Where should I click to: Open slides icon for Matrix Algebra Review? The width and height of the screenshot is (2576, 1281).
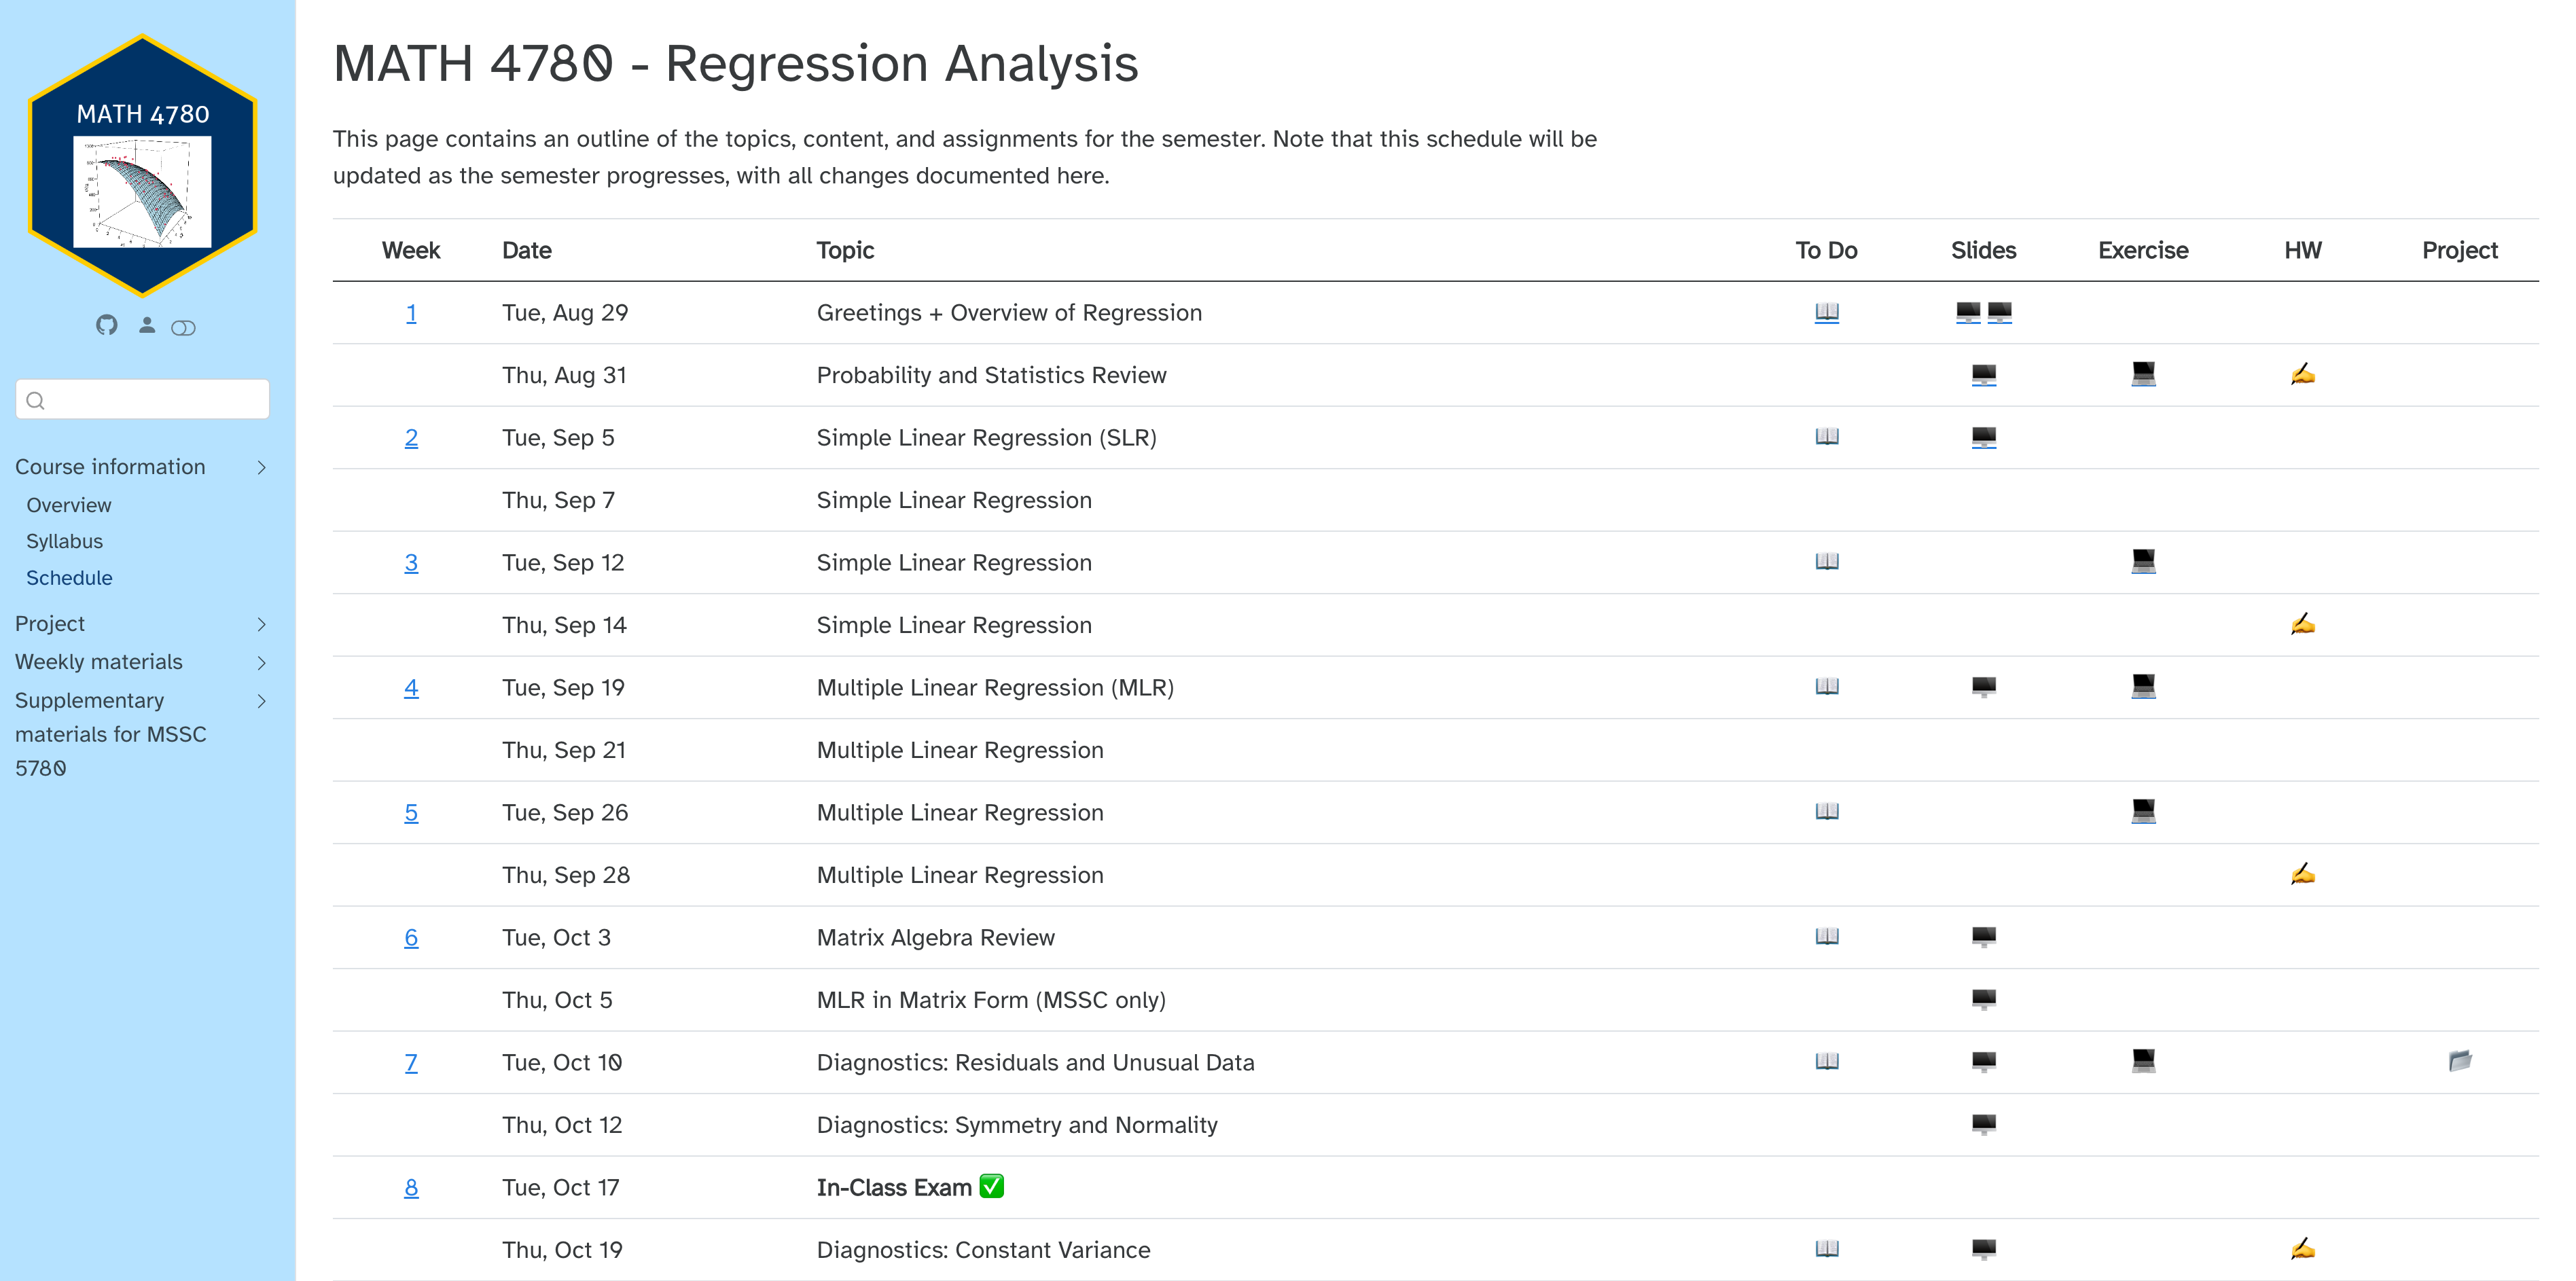pyautogui.click(x=1983, y=937)
